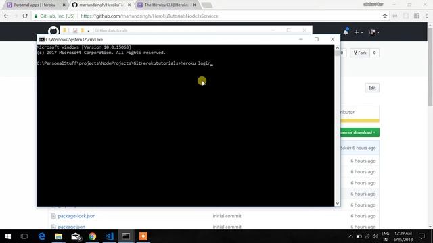Close the GitHub repository tab
This screenshot has width=433, height=243.
[129, 5]
